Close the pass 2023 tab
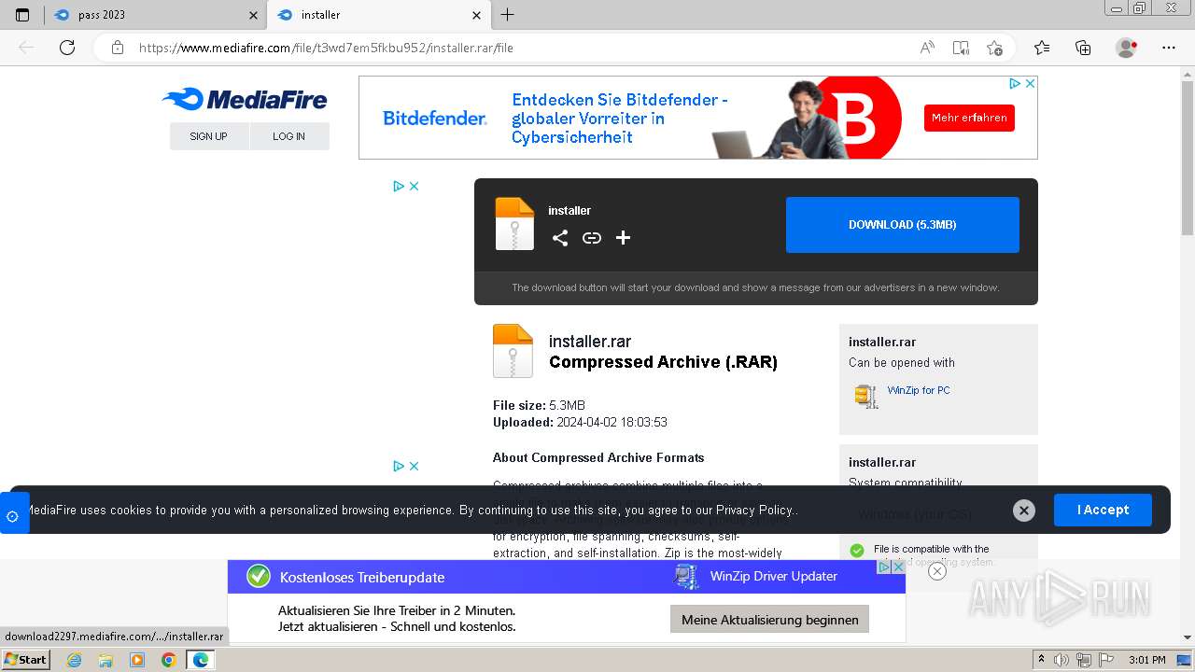 (253, 15)
